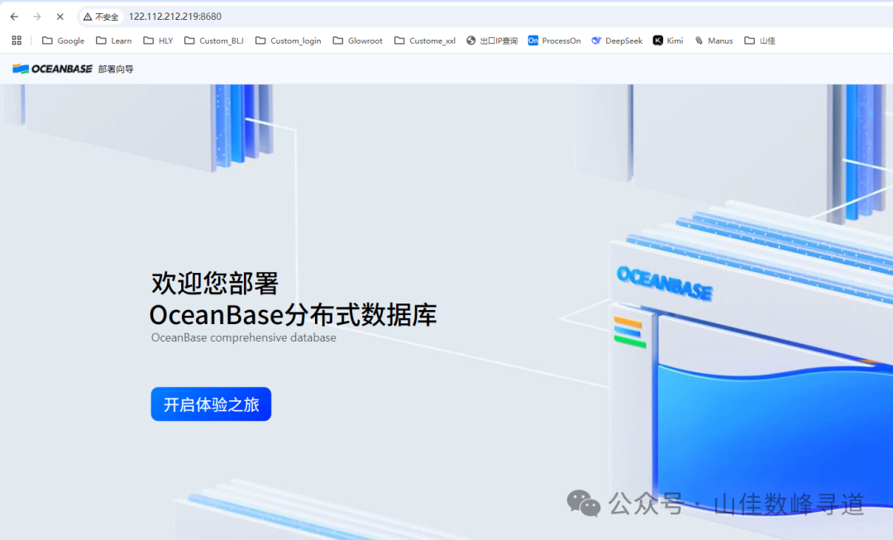The height and width of the screenshot is (540, 893).
Task: Click the OceanBase分布式数据库 heading
Action: [293, 315]
